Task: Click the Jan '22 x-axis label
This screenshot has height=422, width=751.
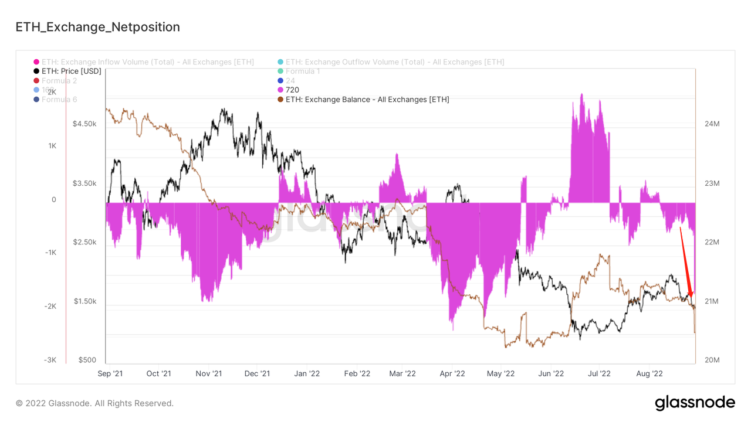Action: pos(307,373)
